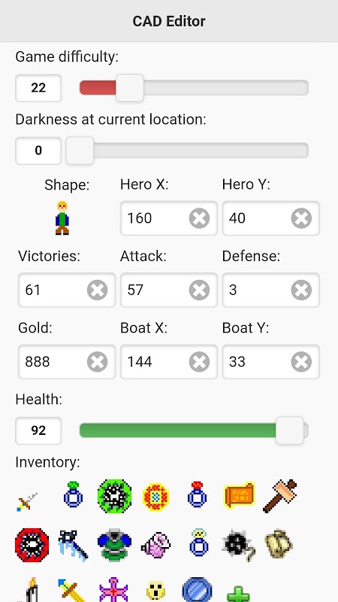Select the wooden hammer inventory item
338x602 pixels.
(x=280, y=496)
